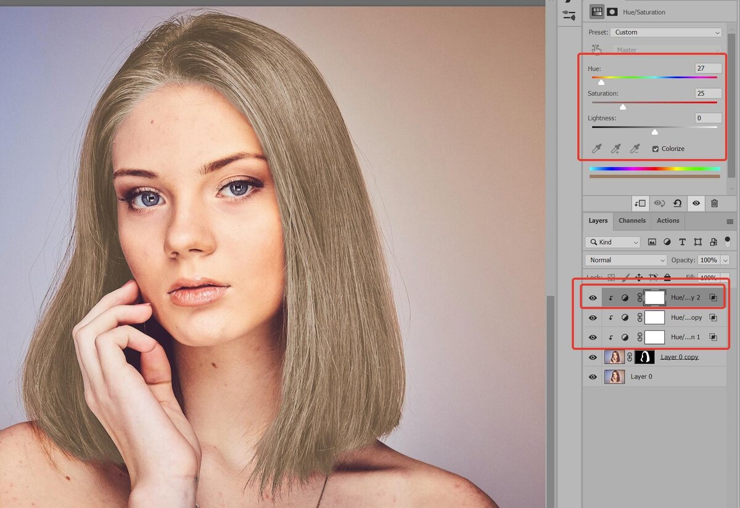Uncheck the Colorize checkbox

656,149
